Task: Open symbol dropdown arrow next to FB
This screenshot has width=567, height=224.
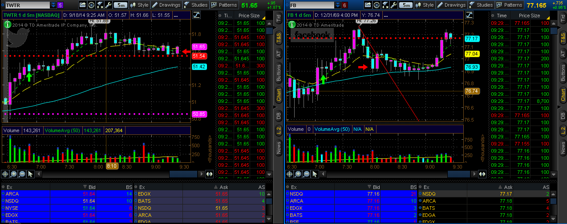Action: click(338, 5)
